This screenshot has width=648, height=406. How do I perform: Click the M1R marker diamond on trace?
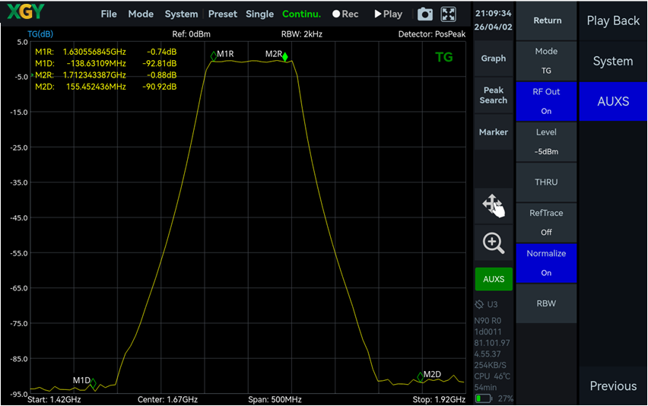pos(214,56)
